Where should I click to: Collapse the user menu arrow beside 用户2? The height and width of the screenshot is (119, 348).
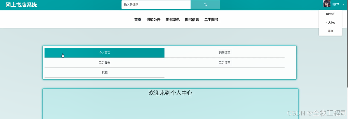click(x=343, y=5)
